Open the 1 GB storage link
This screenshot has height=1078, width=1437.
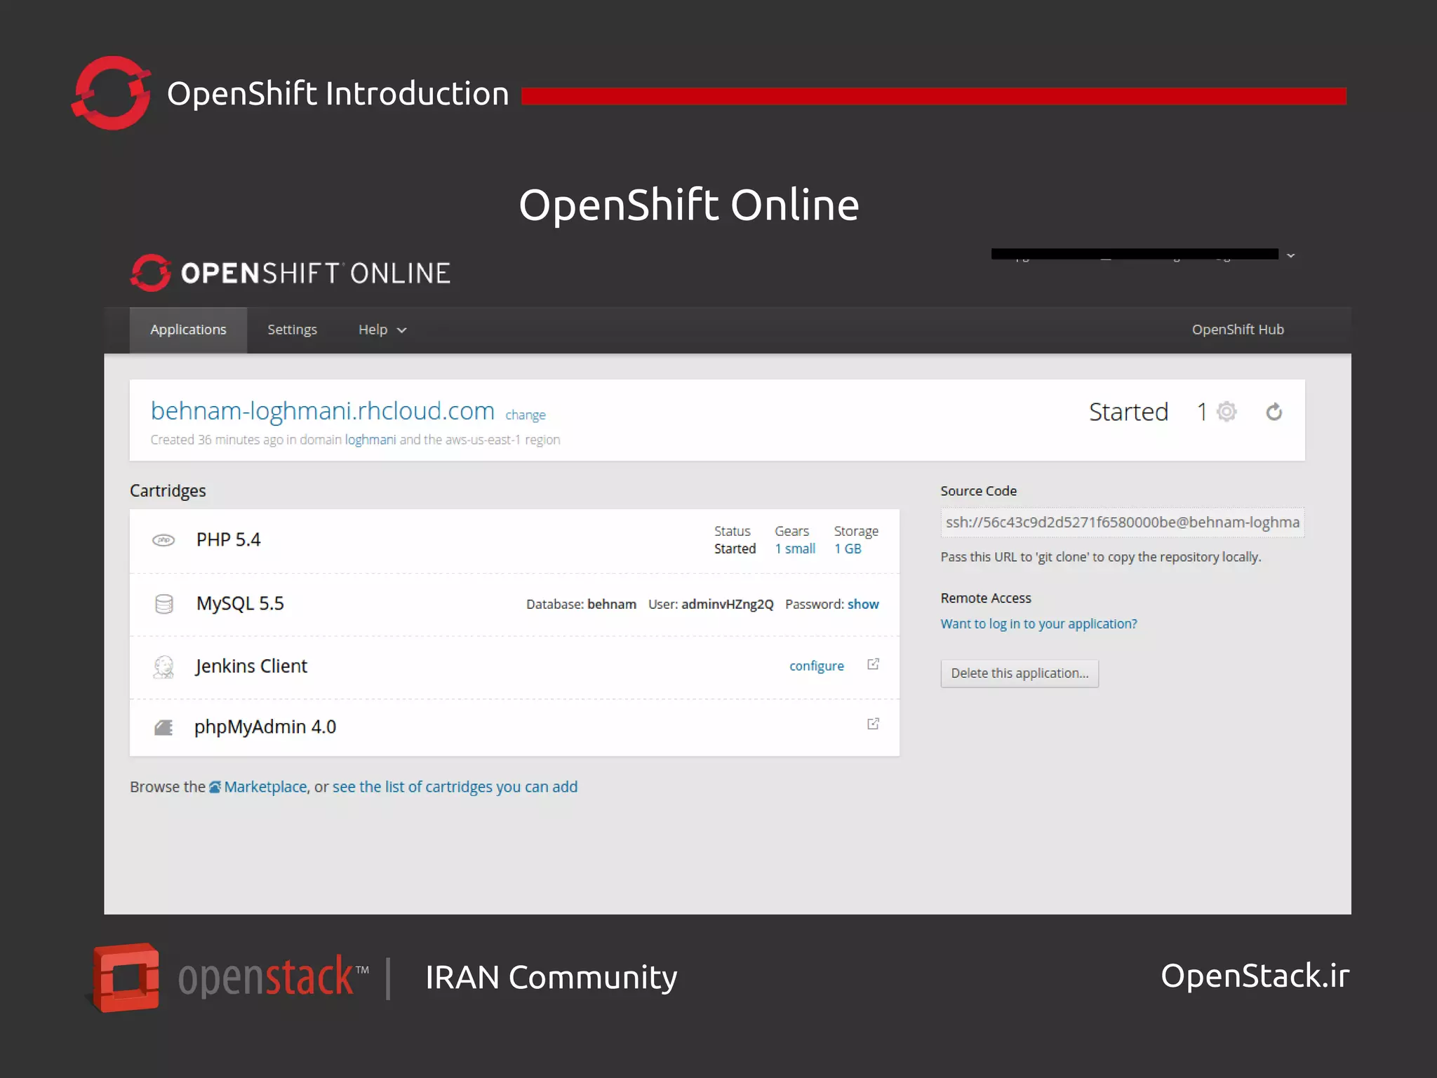click(x=848, y=548)
